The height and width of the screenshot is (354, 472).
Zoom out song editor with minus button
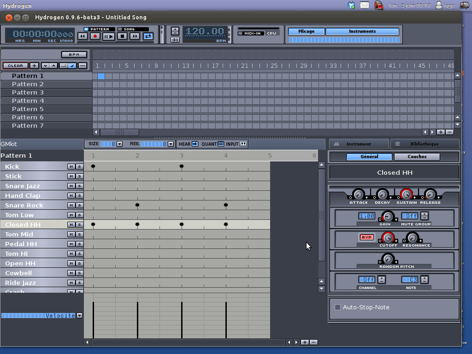click(x=449, y=132)
